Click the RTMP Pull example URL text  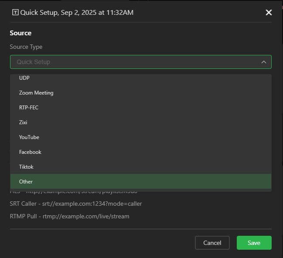pos(69,216)
